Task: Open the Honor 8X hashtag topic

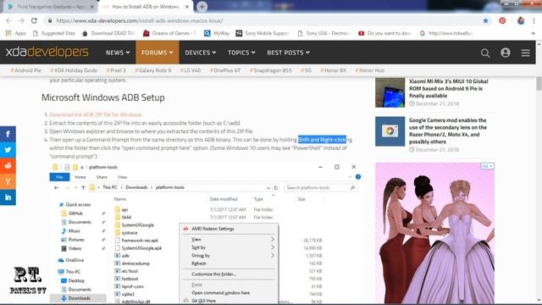Action: [333, 70]
